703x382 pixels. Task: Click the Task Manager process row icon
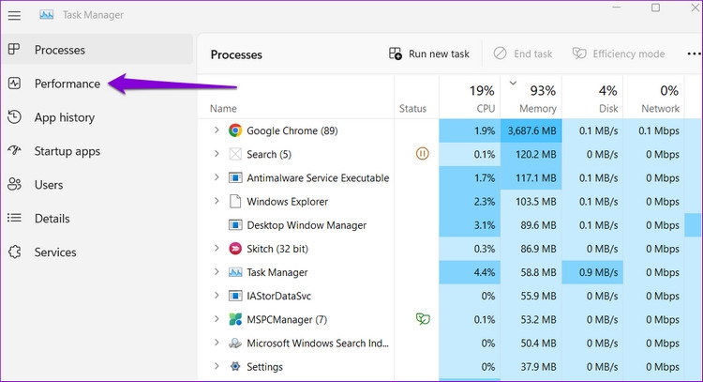pyautogui.click(x=235, y=272)
